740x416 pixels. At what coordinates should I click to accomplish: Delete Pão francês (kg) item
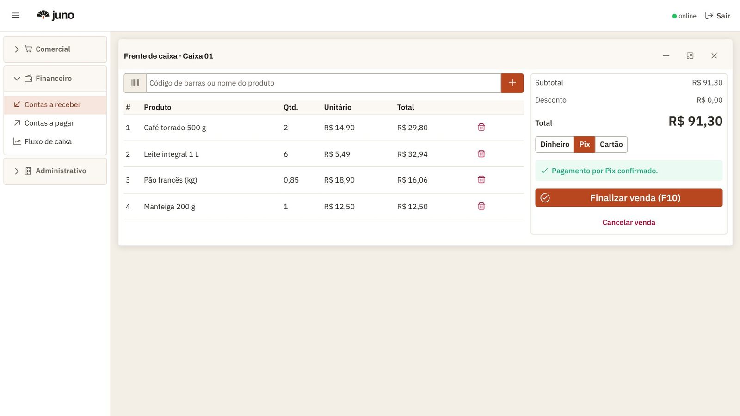[x=481, y=179]
